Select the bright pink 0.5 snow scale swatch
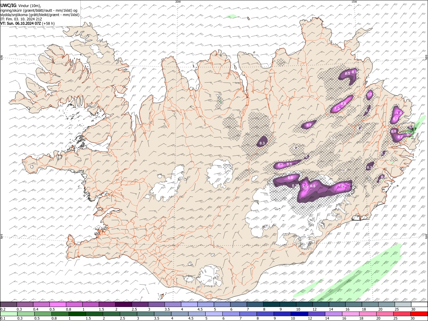The width and height of the screenshot is (428, 321). (58, 304)
